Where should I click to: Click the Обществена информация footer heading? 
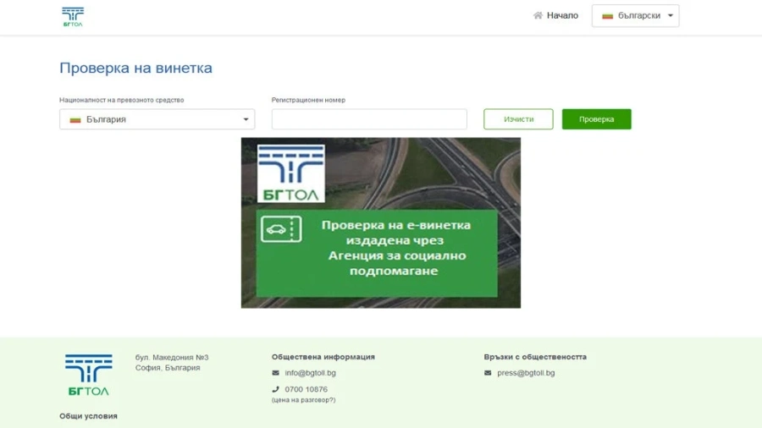click(323, 357)
